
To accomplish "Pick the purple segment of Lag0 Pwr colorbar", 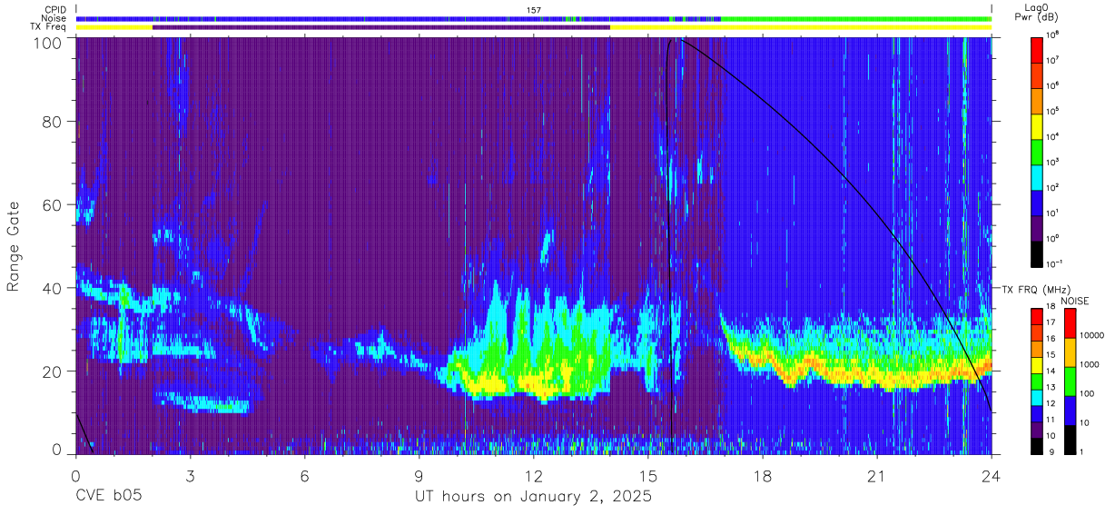I will pyautogui.click(x=1037, y=228).
